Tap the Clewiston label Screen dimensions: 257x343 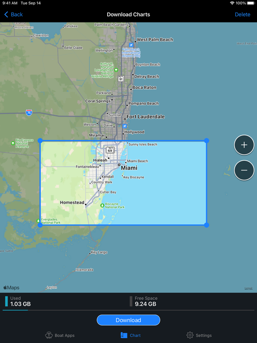[x=41, y=35]
